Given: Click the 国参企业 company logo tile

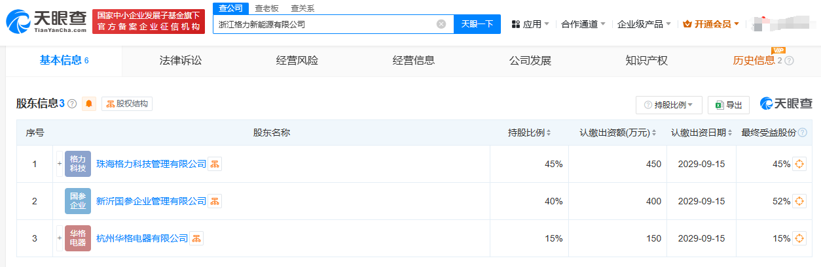Looking at the screenshot, I should point(78,201).
